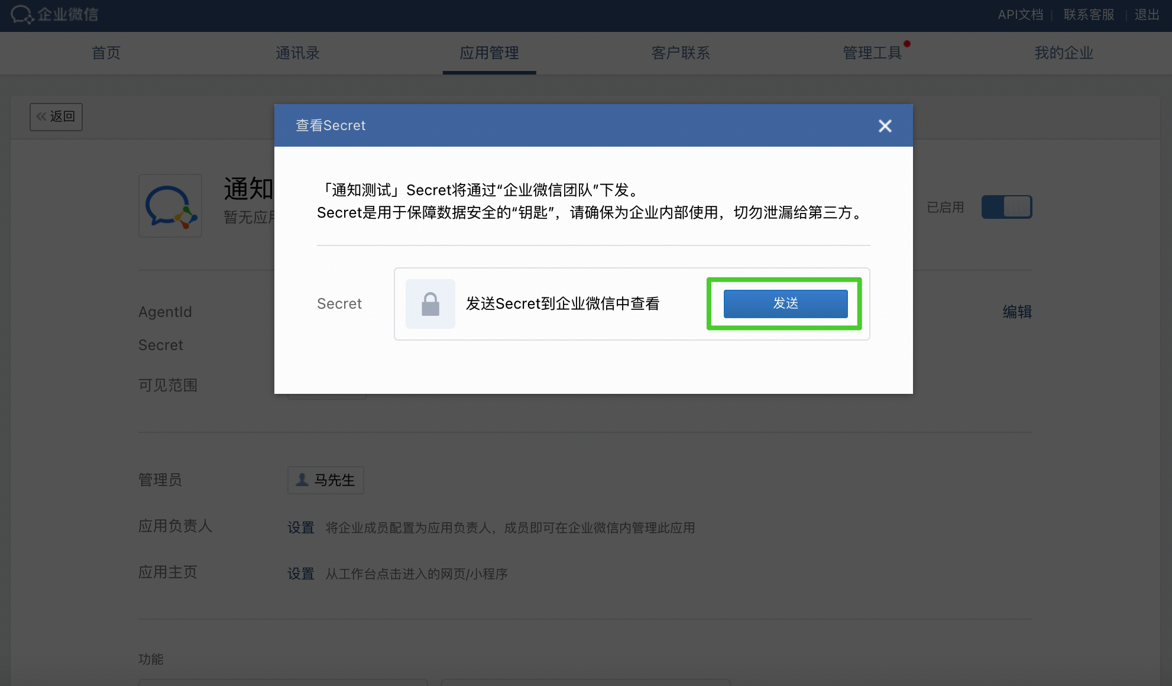This screenshot has width=1172, height=686.
Task: Open the 首页 tab
Action: click(106, 53)
